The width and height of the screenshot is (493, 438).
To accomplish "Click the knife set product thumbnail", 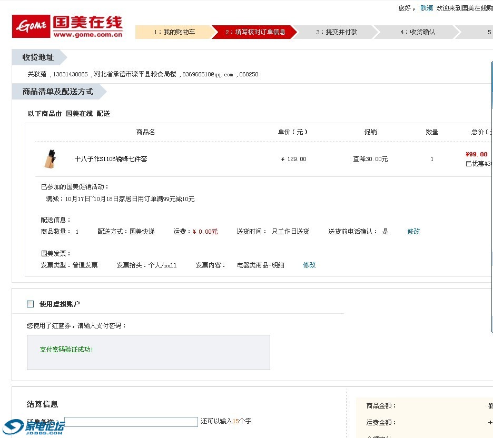I will click(51, 159).
